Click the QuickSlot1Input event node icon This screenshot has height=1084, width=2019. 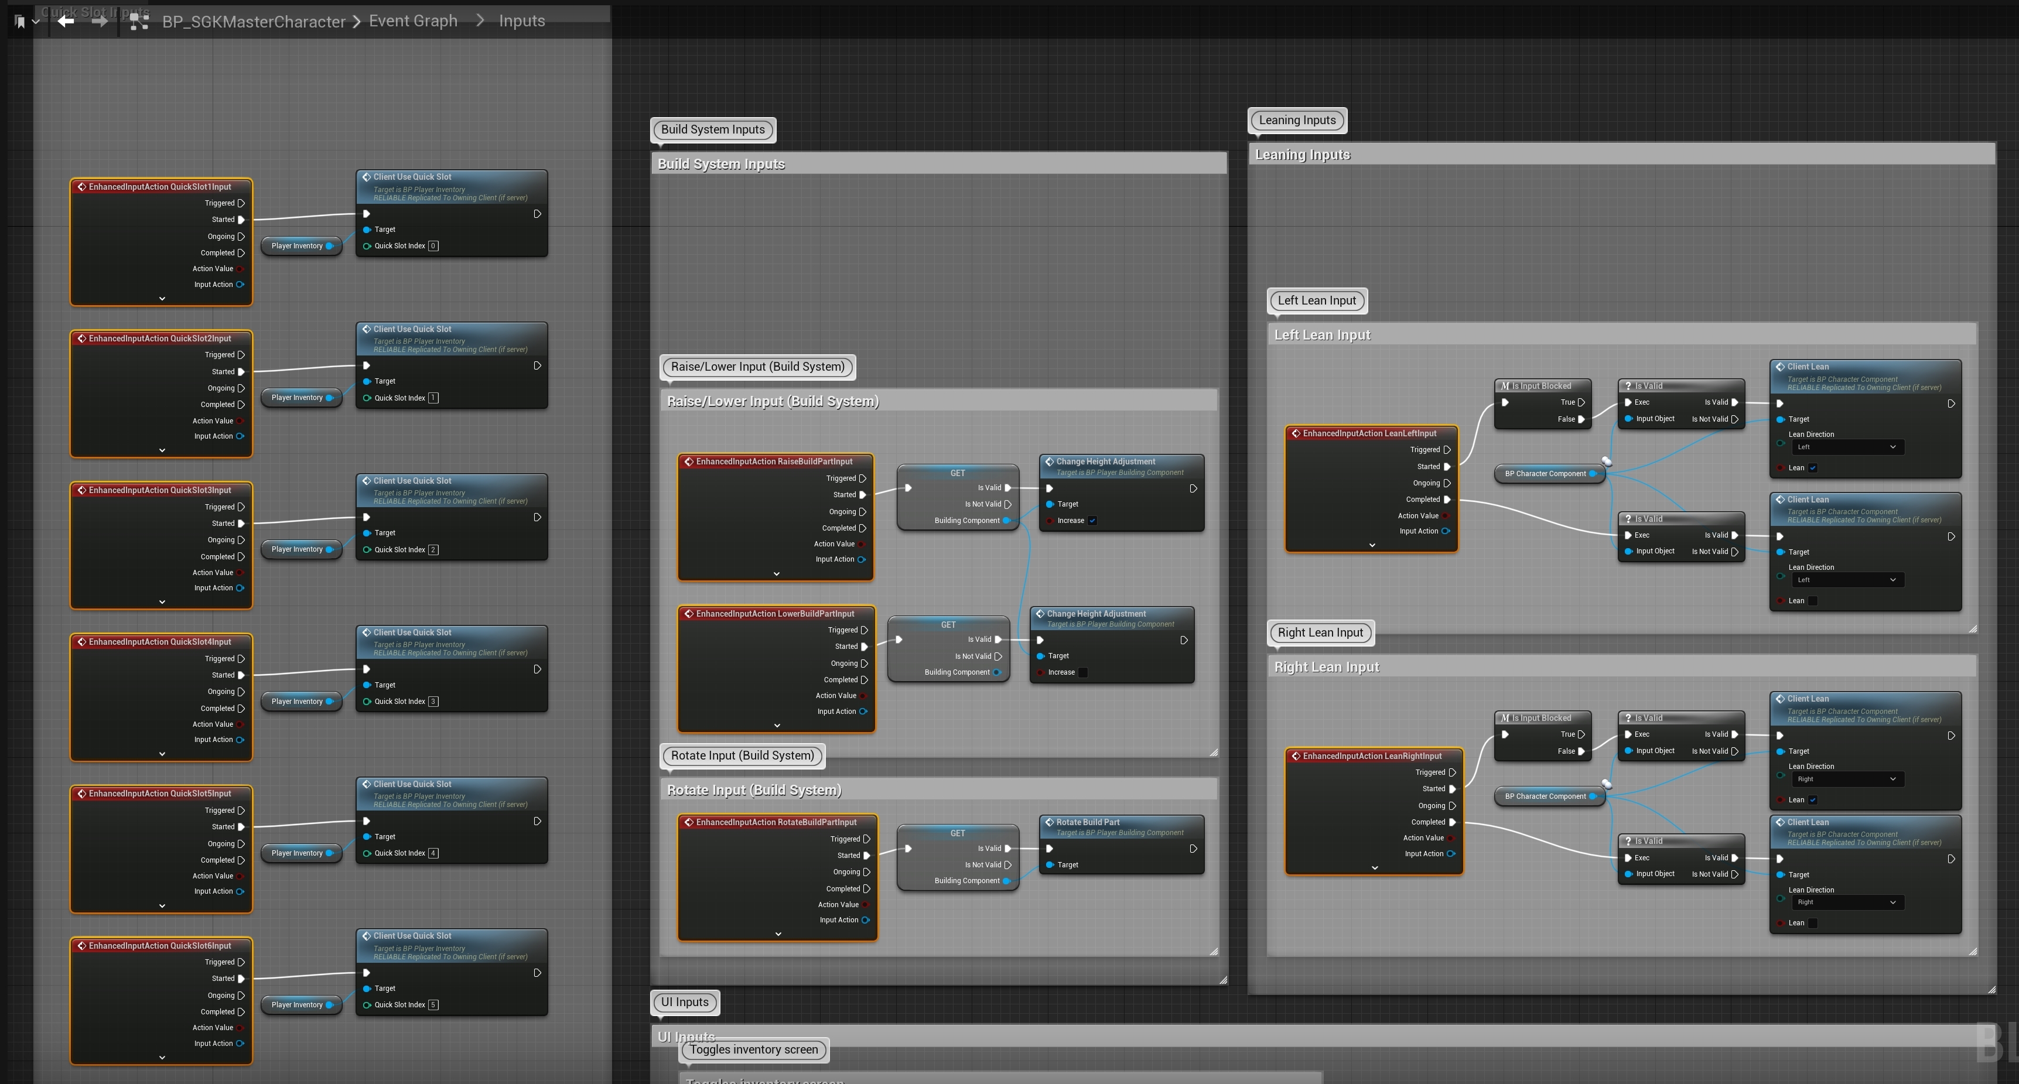(x=81, y=187)
